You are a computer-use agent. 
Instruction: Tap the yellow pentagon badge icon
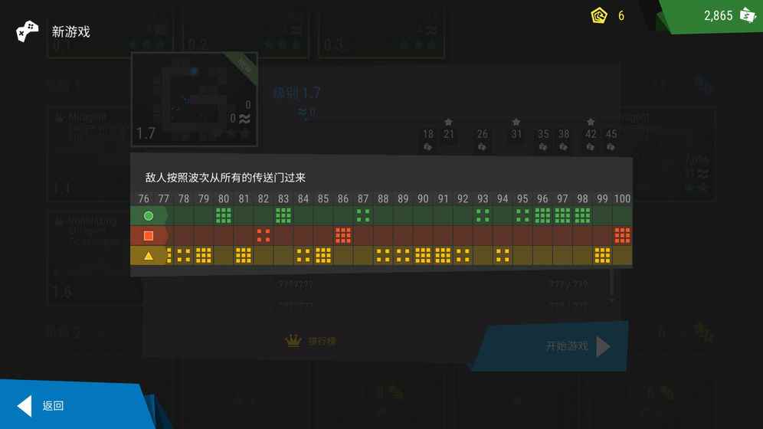[598, 16]
